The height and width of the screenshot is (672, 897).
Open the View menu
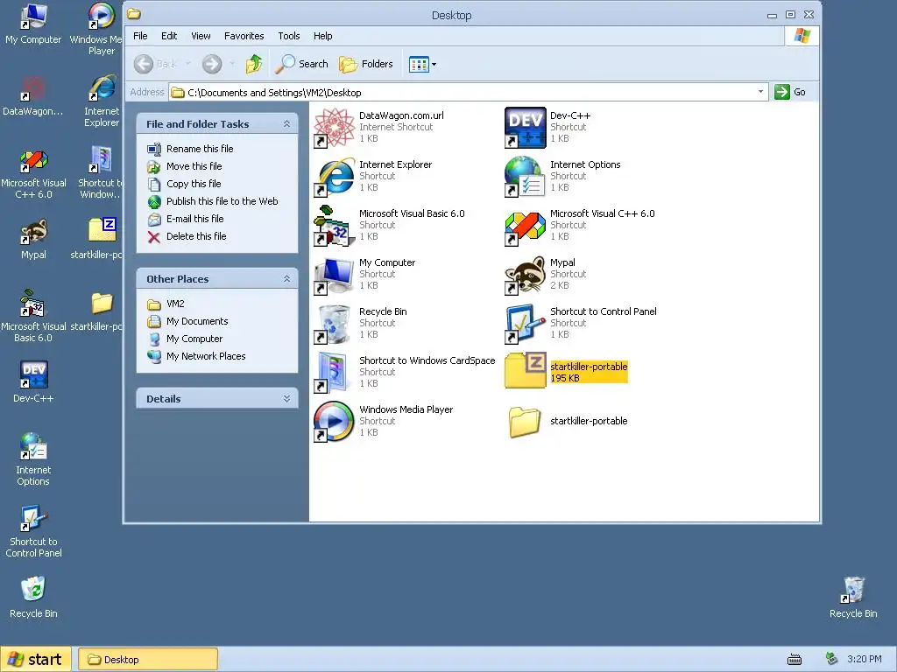pos(201,36)
